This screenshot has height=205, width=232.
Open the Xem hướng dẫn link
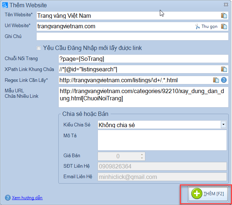(x=27, y=198)
